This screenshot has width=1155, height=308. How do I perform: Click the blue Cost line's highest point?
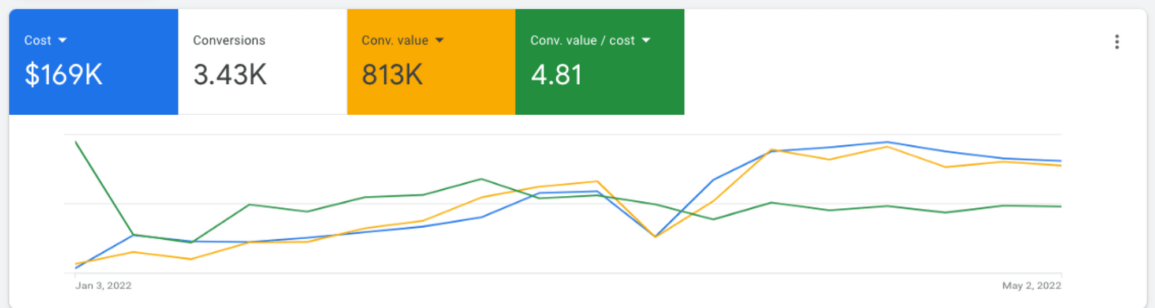point(887,142)
